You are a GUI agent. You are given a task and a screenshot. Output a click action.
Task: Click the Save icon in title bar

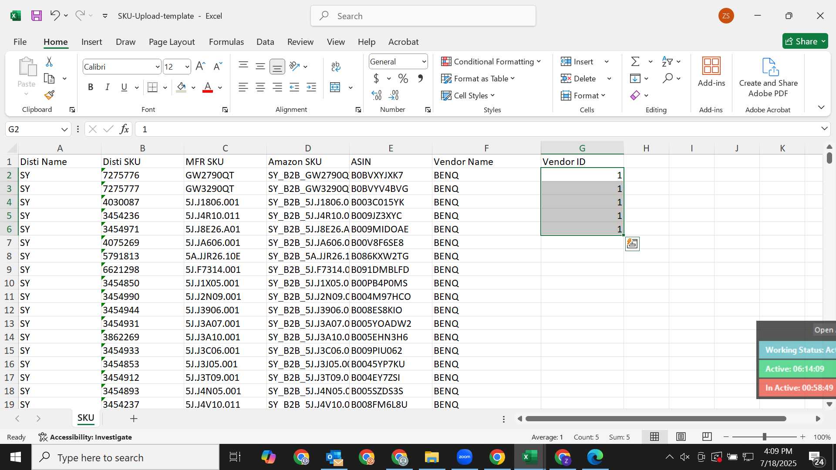coord(37,16)
